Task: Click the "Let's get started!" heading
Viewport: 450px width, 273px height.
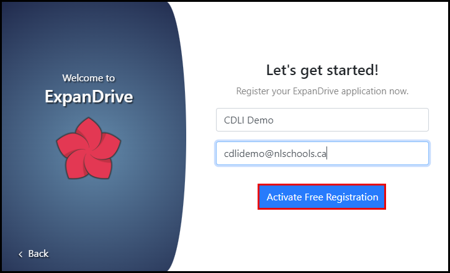Action: [x=322, y=70]
